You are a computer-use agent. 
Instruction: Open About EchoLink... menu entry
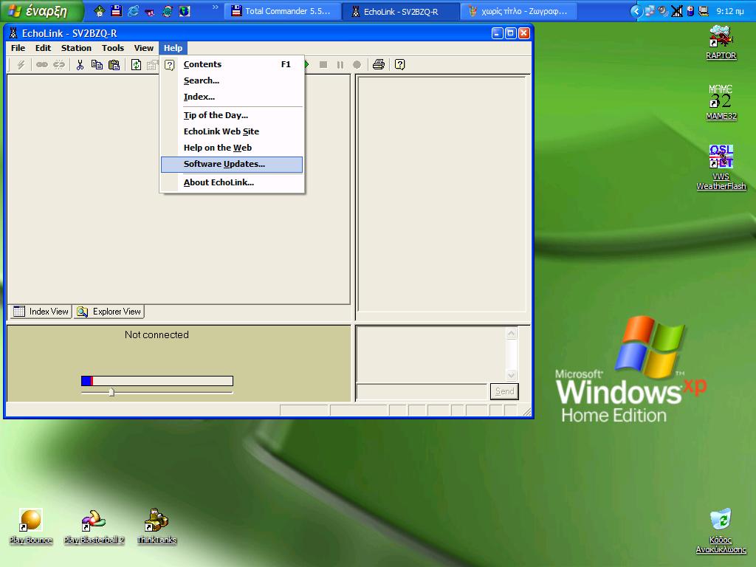click(232, 183)
